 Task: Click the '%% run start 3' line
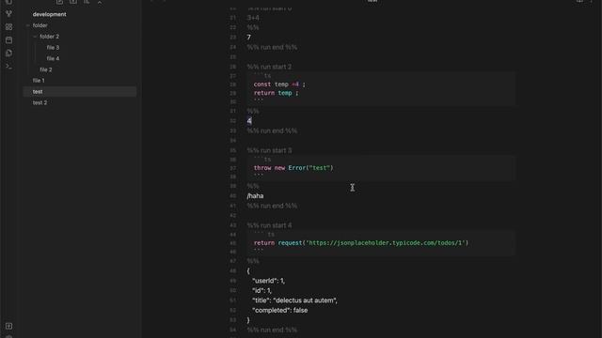(x=269, y=150)
